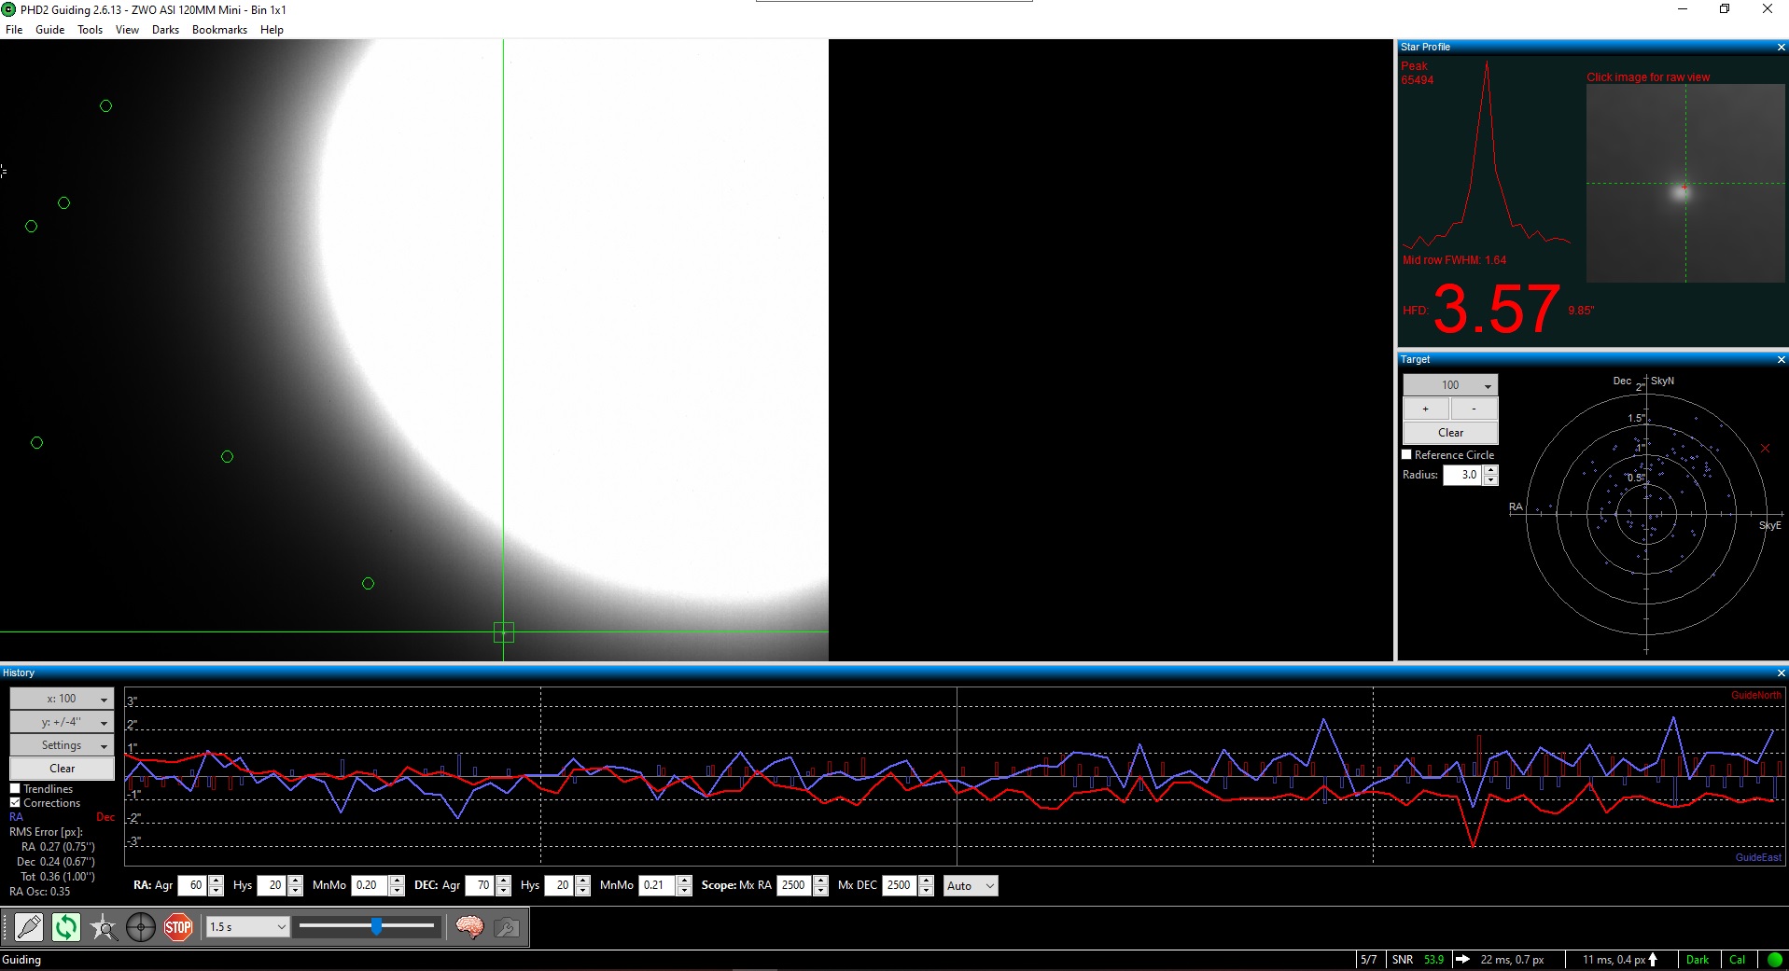
Task: Close the History panel
Action: 1781,673
